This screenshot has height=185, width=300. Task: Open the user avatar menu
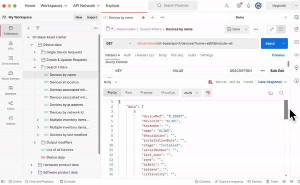258,5
